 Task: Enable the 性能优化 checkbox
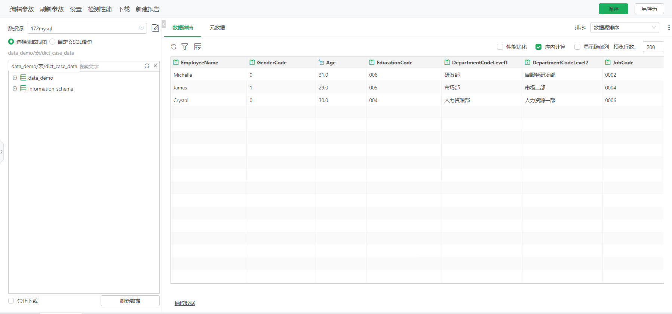click(500, 47)
